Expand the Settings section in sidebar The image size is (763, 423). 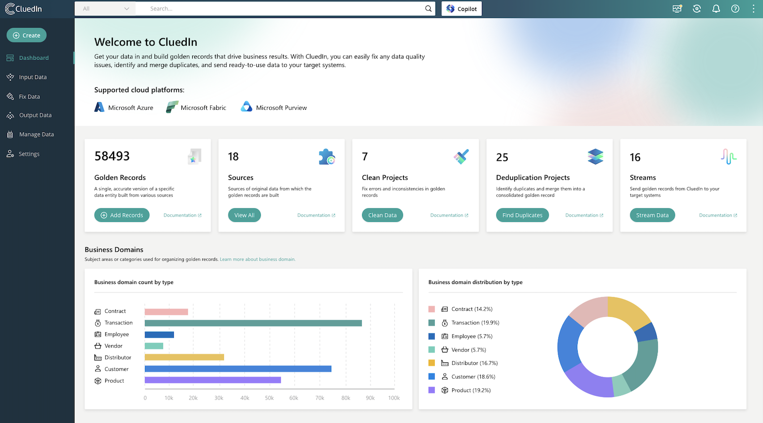pyautogui.click(x=28, y=153)
